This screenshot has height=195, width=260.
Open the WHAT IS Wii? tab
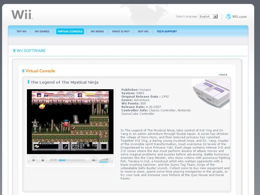121,31
